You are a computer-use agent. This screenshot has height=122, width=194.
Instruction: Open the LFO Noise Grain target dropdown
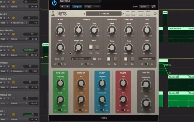tap(147, 59)
